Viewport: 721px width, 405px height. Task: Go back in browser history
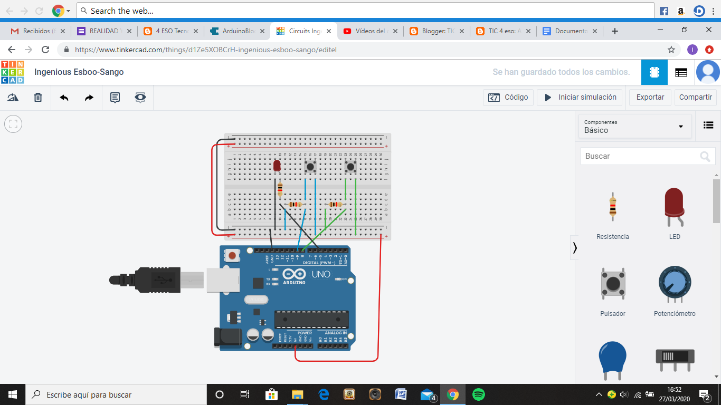point(12,50)
